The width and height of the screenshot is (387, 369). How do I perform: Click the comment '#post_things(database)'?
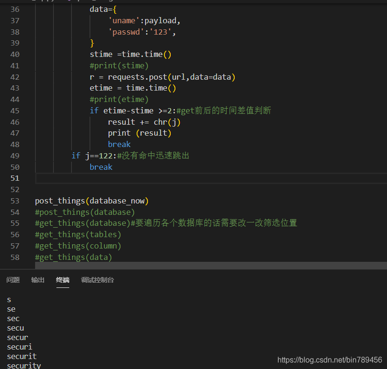[85, 212]
